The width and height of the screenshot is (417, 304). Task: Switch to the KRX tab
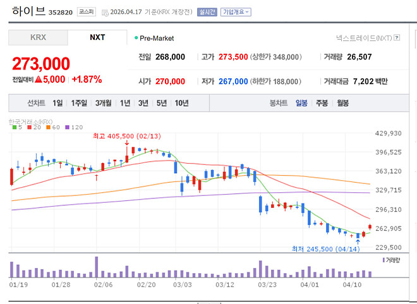tap(38, 37)
